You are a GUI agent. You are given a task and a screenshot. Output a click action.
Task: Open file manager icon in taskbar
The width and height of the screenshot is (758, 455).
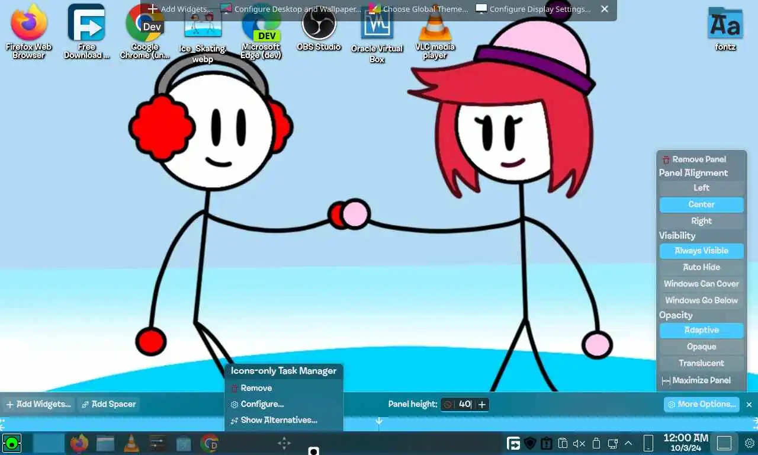point(105,443)
